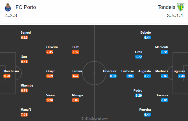Select Martínez's 6.82 rating badge
Image resolution: width=188 pixels, height=121 pixels.
click(164, 76)
